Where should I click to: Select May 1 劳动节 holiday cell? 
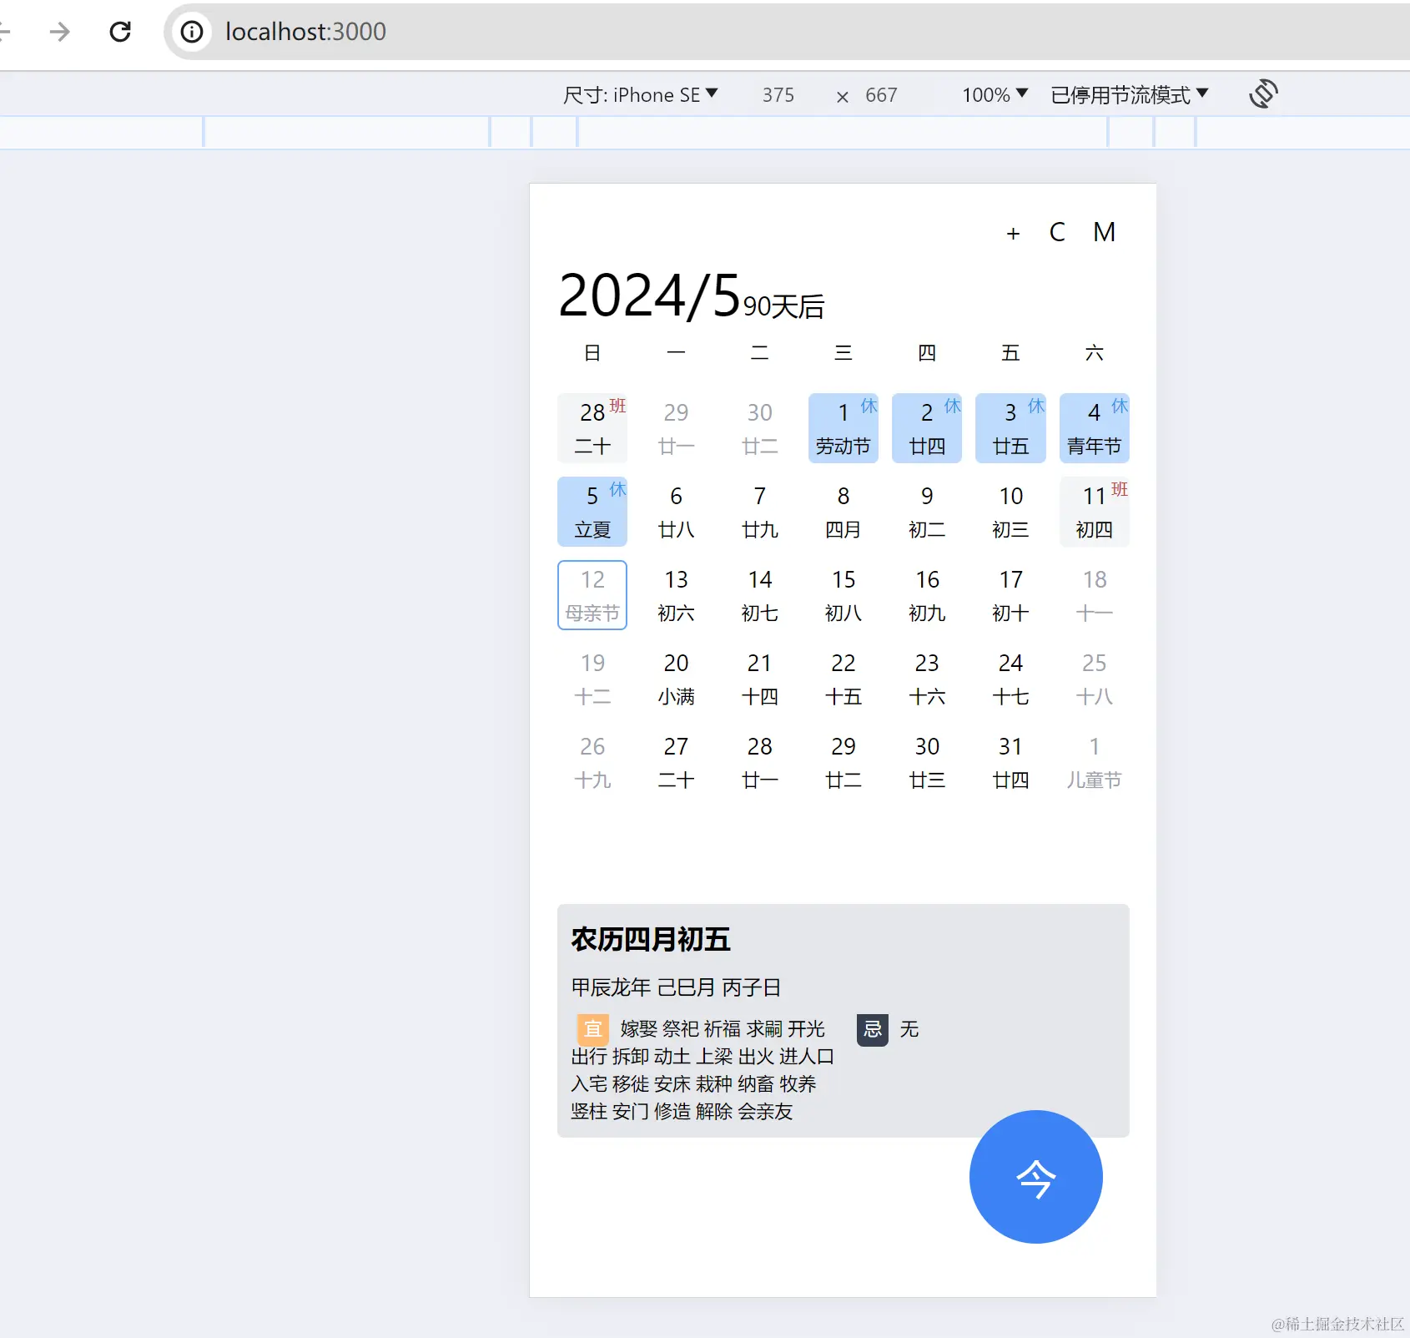pyautogui.click(x=843, y=428)
